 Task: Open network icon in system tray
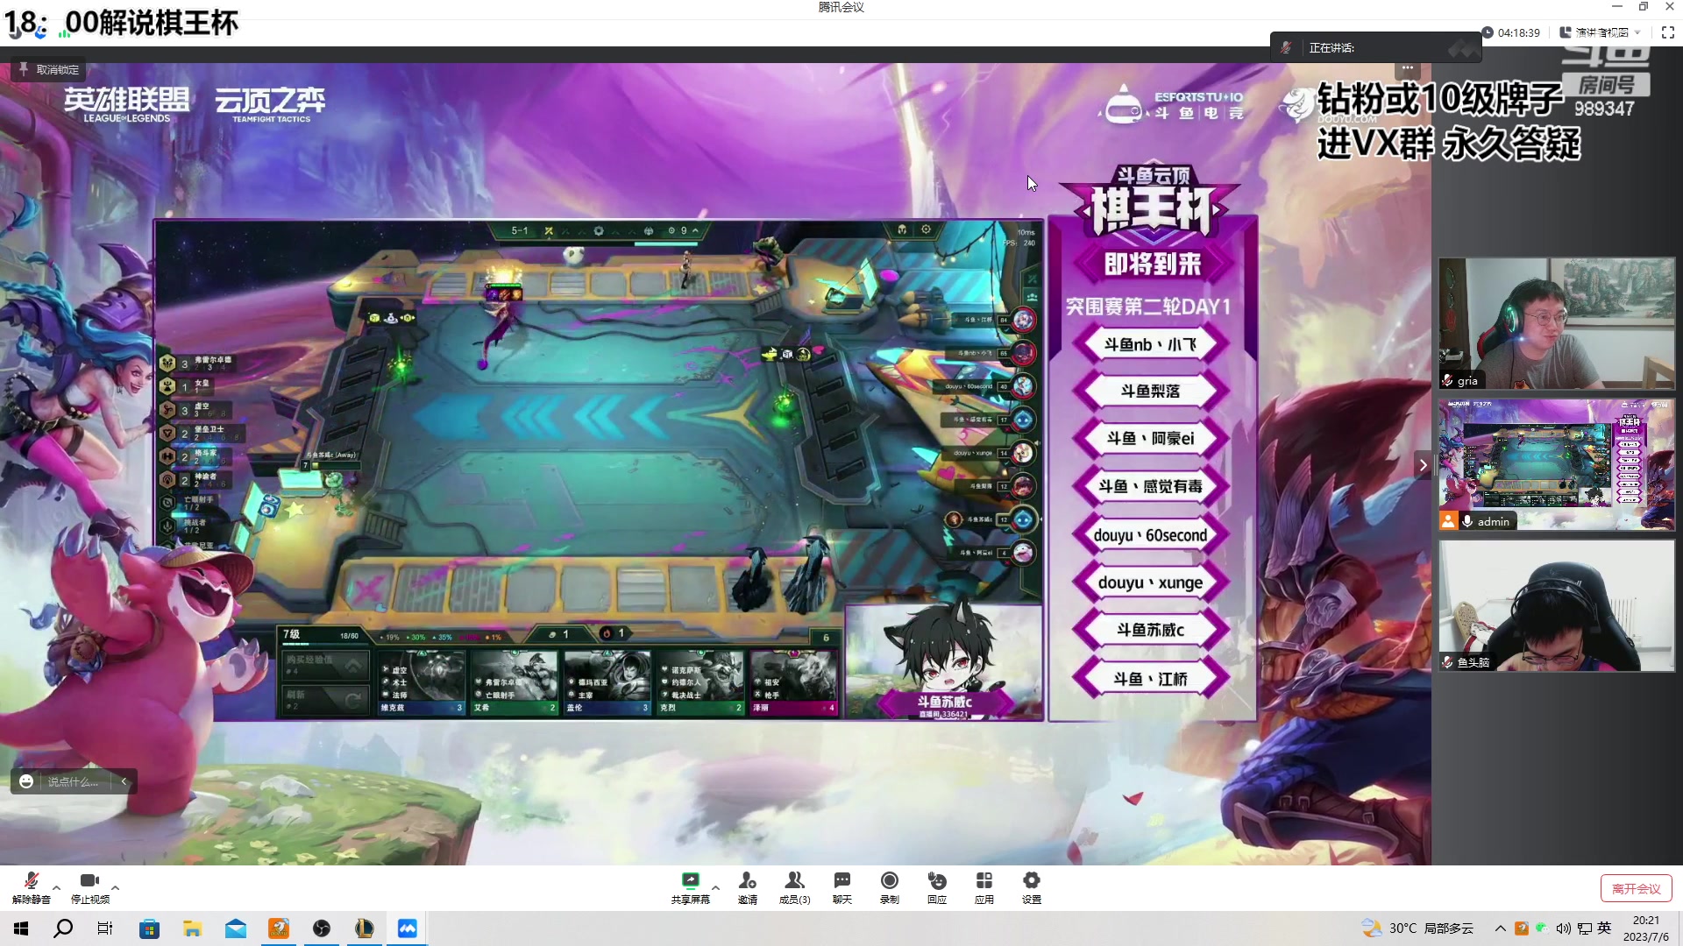click(x=1584, y=928)
